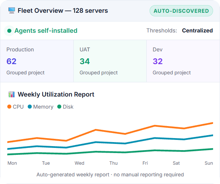Click the 'Wed' axis label
This screenshot has height=184, width=220.
coord(80,163)
